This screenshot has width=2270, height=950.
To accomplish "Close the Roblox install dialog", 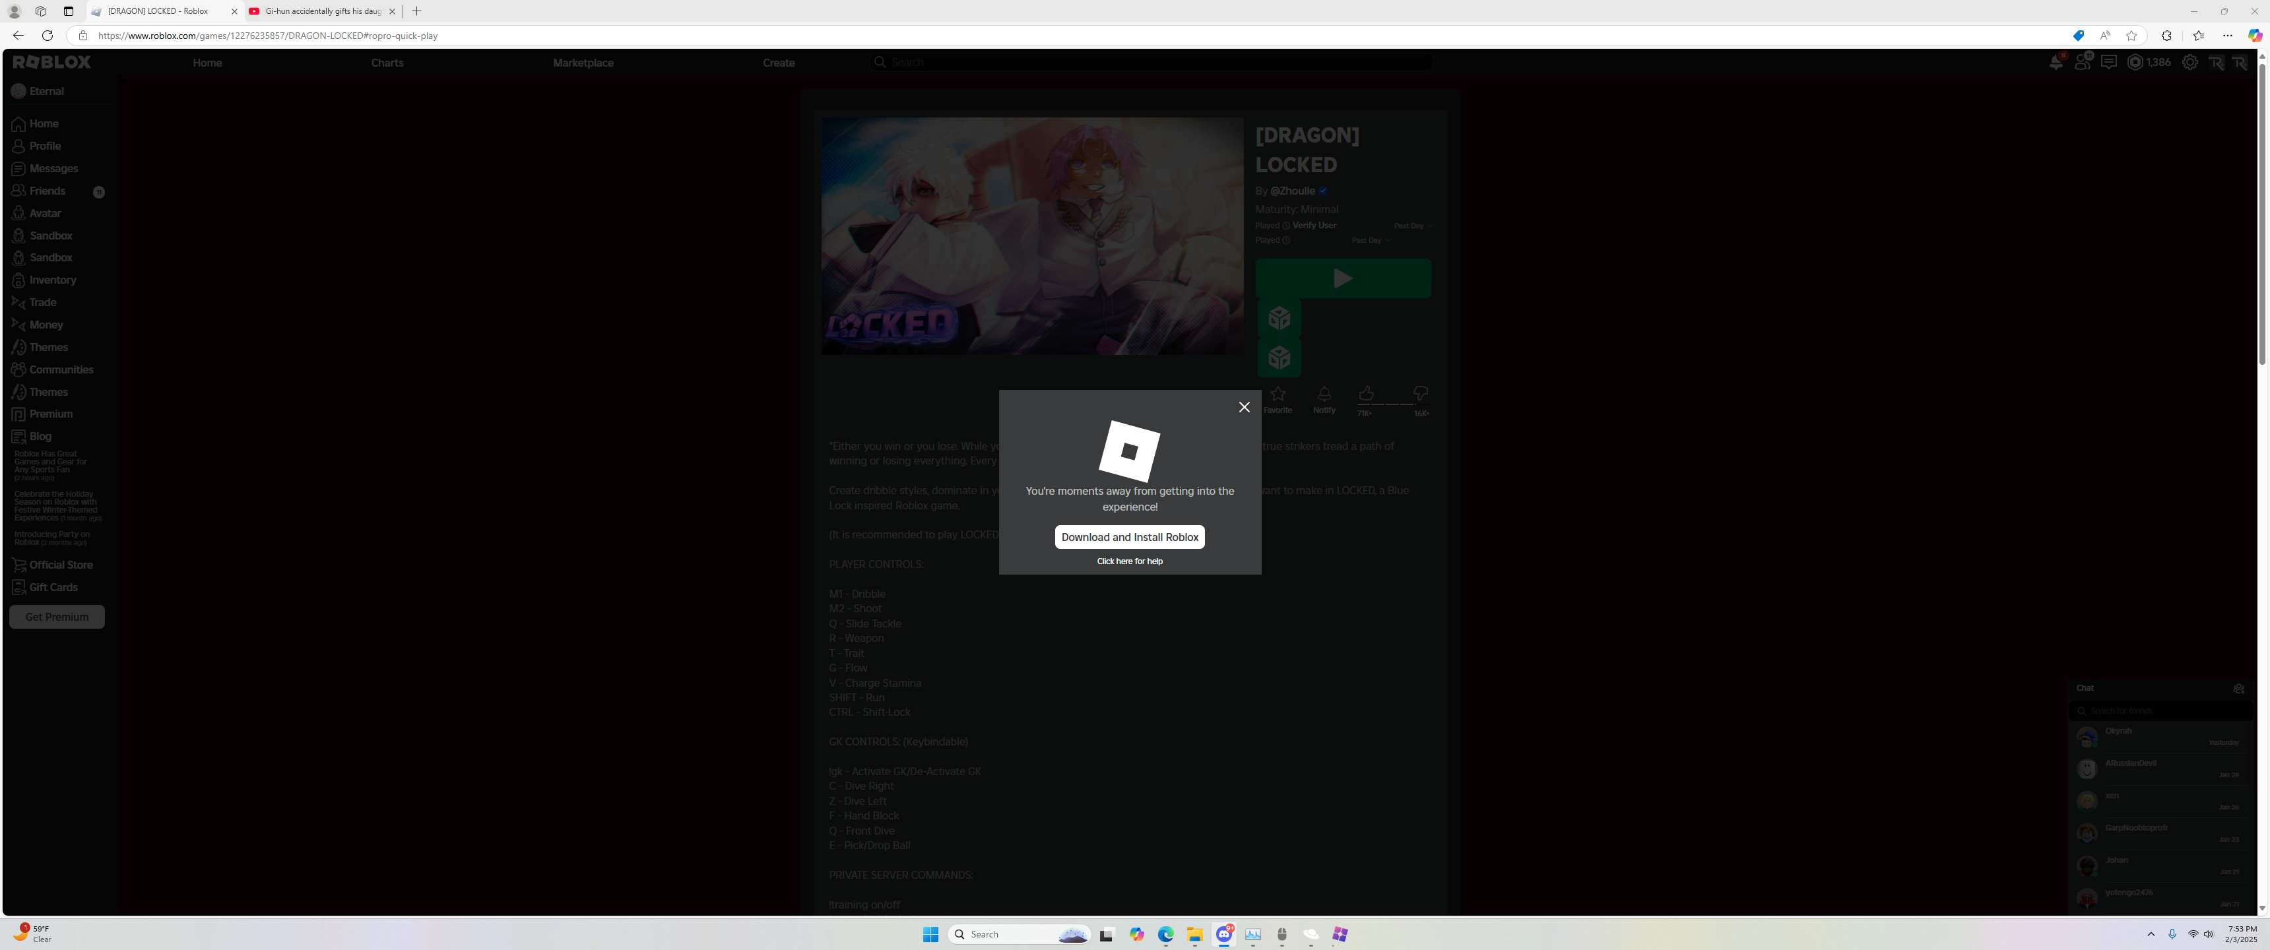I will coord(1245,407).
